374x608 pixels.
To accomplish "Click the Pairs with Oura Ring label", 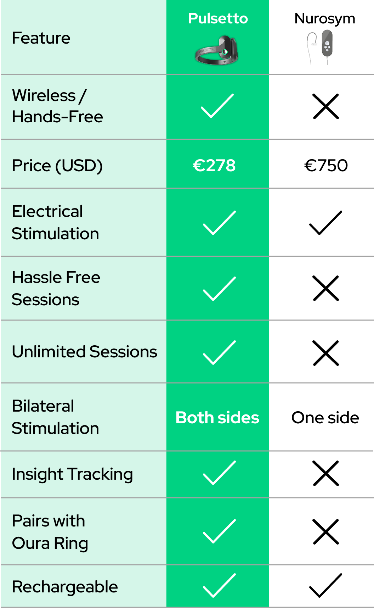I will click(x=50, y=532).
